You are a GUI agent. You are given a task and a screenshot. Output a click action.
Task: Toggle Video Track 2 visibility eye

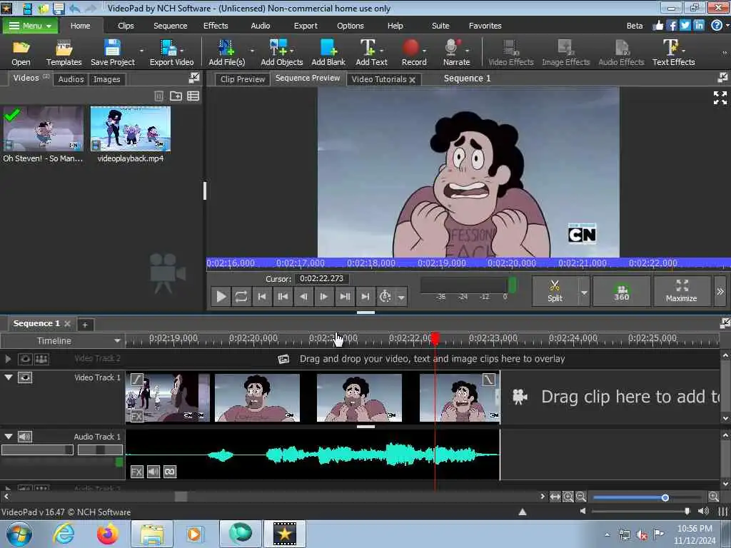pyautogui.click(x=25, y=359)
